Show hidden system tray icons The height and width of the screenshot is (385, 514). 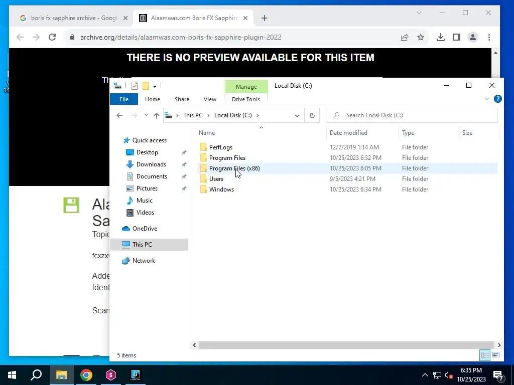tap(425, 375)
